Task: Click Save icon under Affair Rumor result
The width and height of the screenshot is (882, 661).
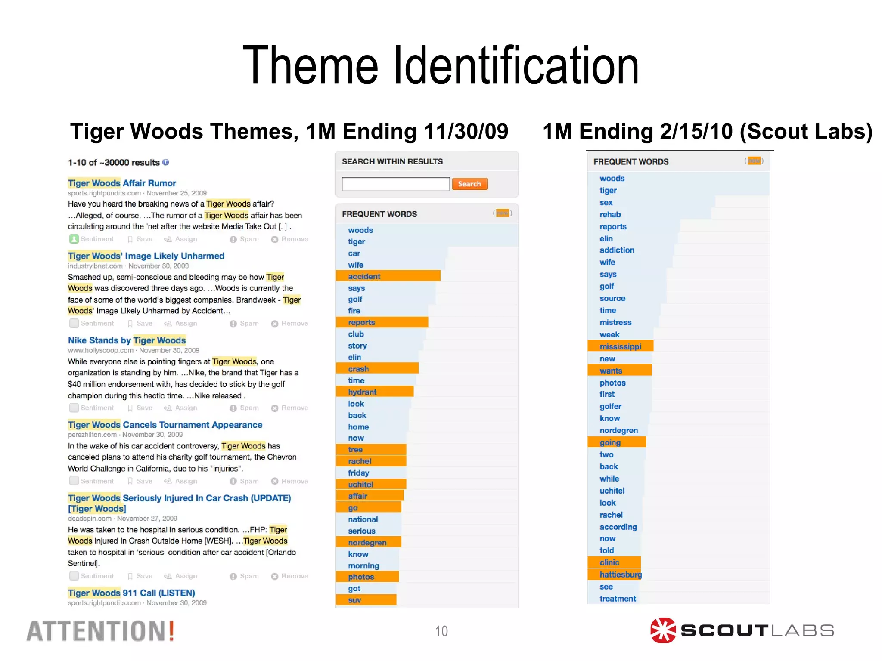Action: [x=130, y=239]
